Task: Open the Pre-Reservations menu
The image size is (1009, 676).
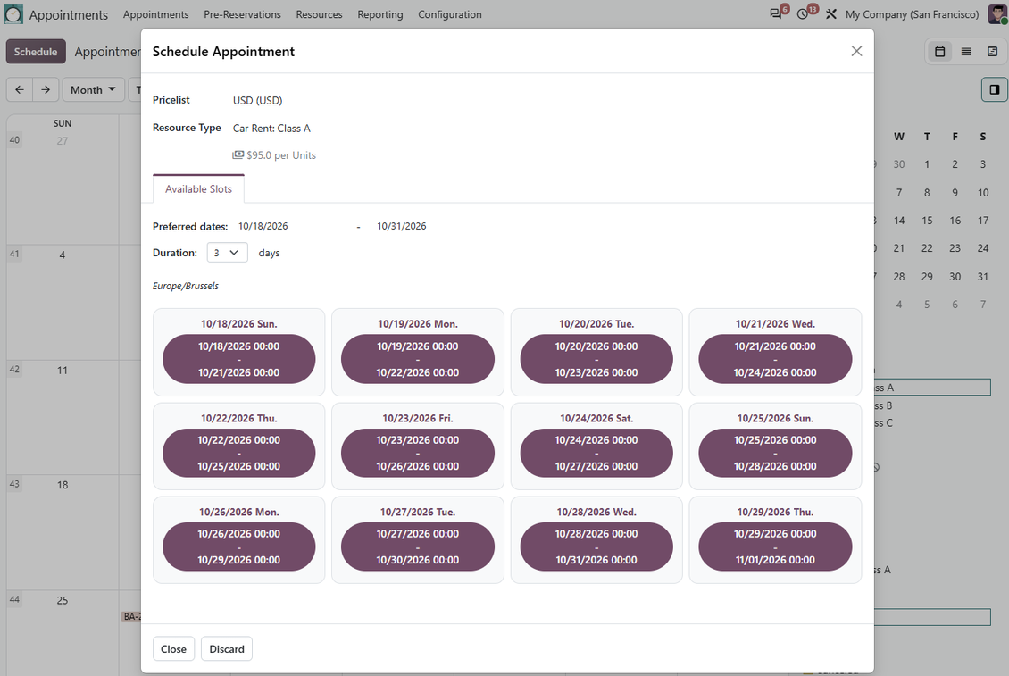Action: [242, 14]
